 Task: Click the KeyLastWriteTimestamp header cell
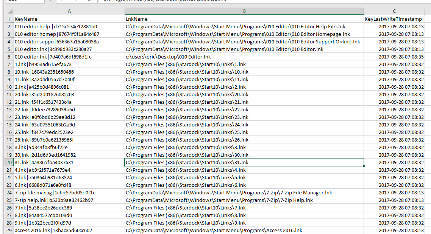pos(394,19)
